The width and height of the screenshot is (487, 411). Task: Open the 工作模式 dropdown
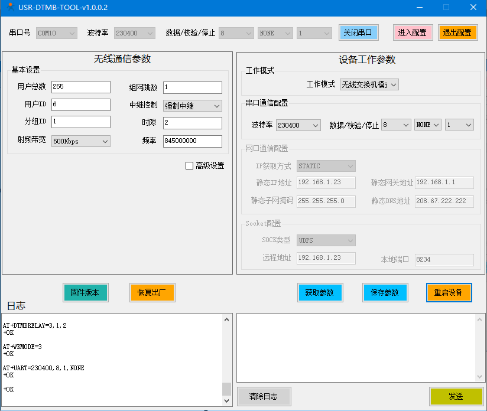(369, 84)
